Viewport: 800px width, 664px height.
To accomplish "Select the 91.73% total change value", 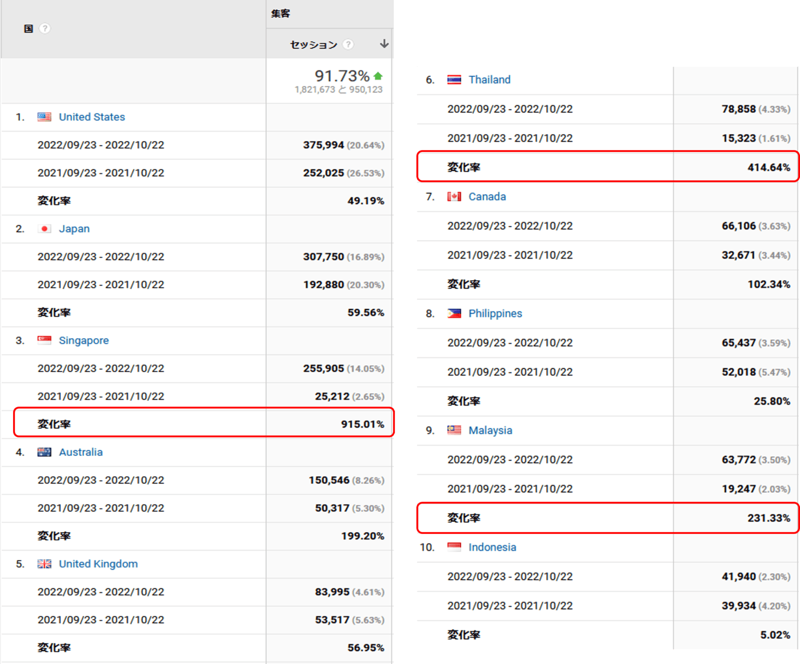I will pyautogui.click(x=342, y=76).
